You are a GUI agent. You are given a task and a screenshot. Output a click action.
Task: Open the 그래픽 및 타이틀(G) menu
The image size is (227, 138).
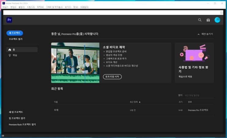pos(54,7)
